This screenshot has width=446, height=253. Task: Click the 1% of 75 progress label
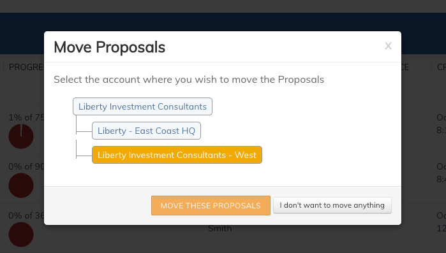[x=26, y=117]
